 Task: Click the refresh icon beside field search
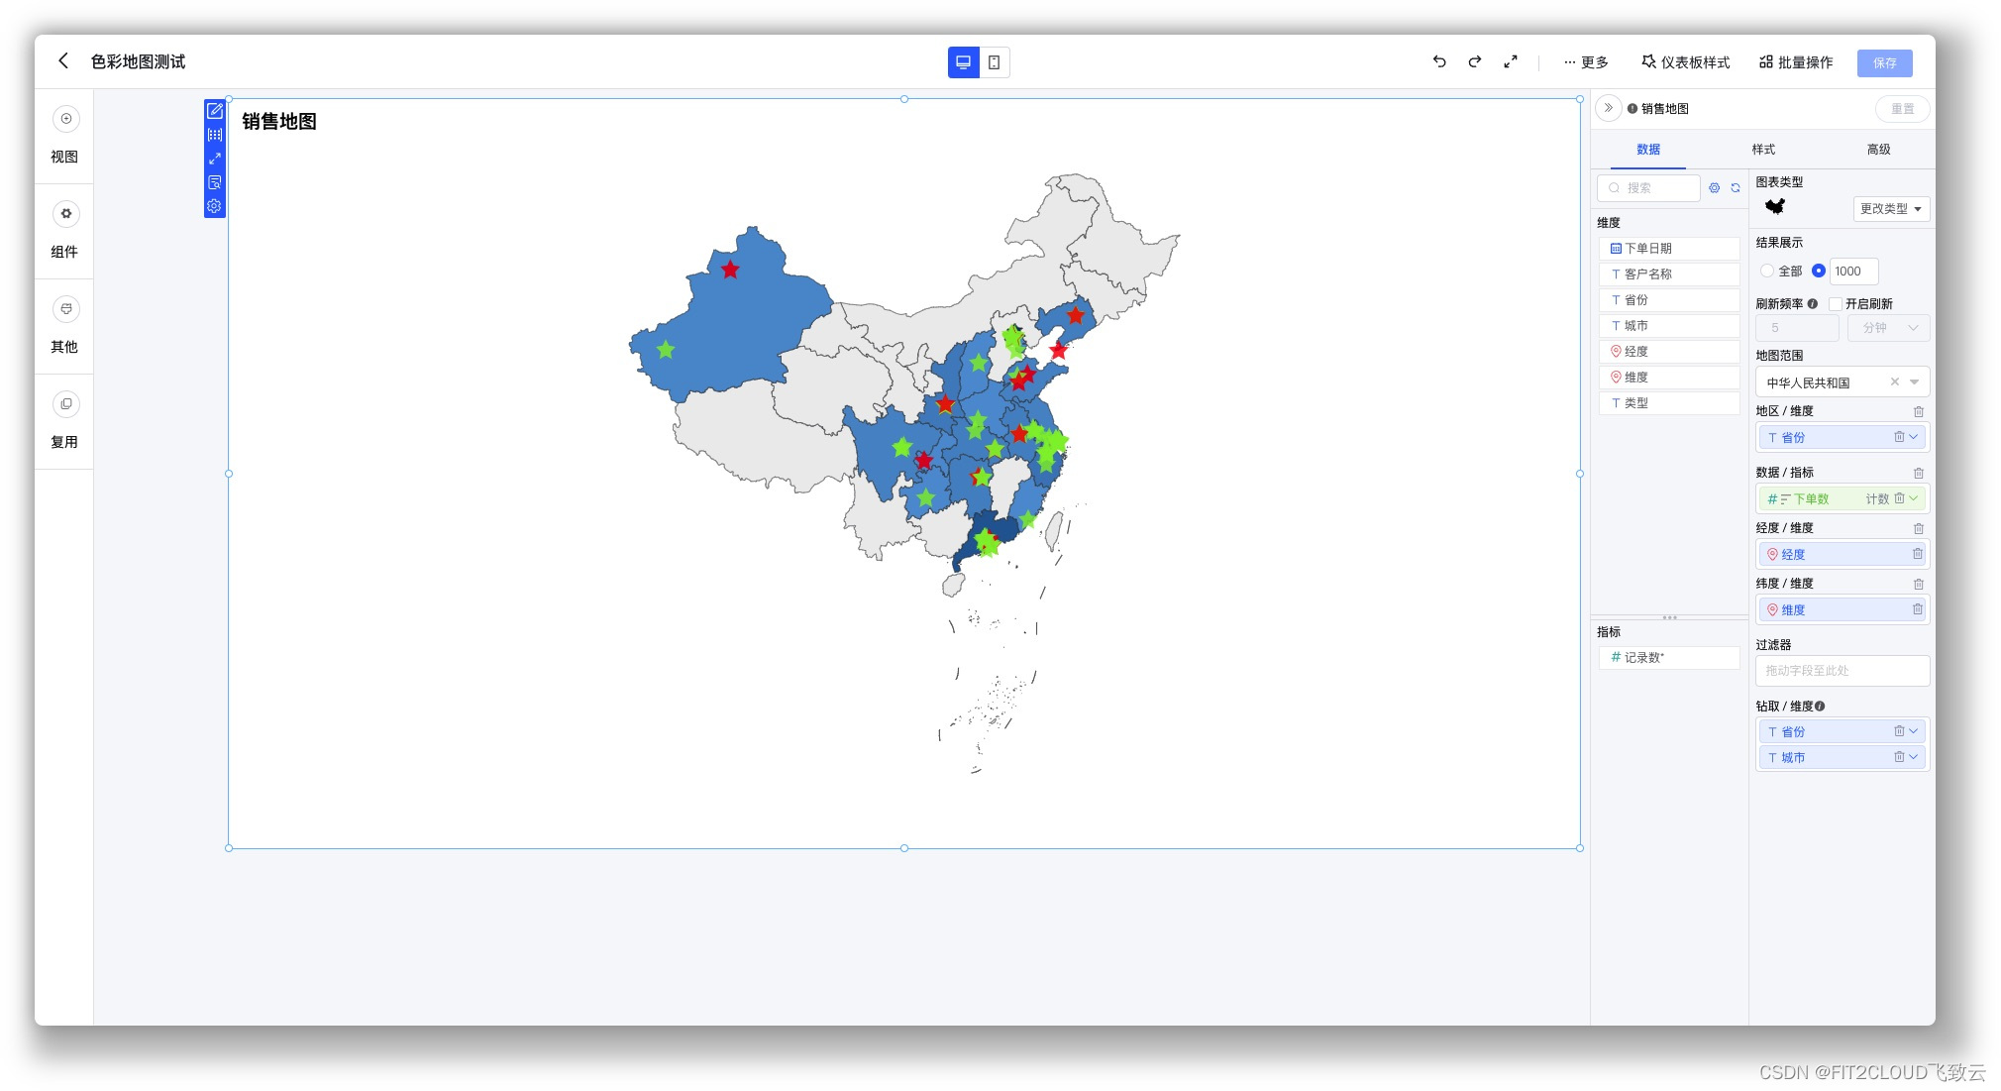pos(1736,187)
